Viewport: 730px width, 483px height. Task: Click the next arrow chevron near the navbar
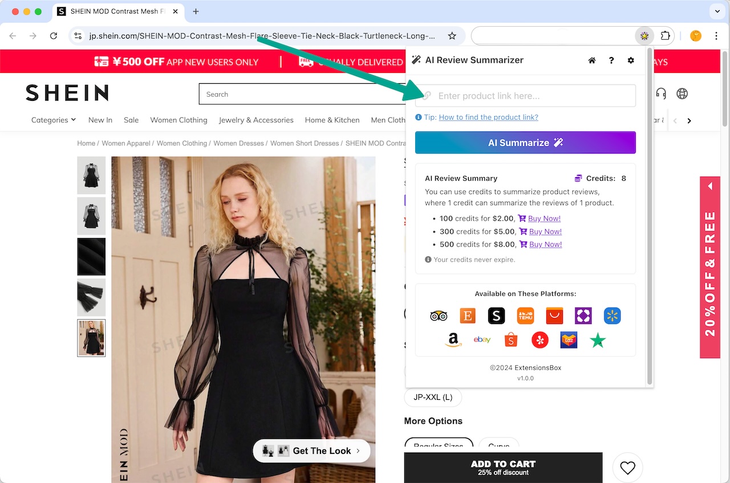click(x=690, y=121)
